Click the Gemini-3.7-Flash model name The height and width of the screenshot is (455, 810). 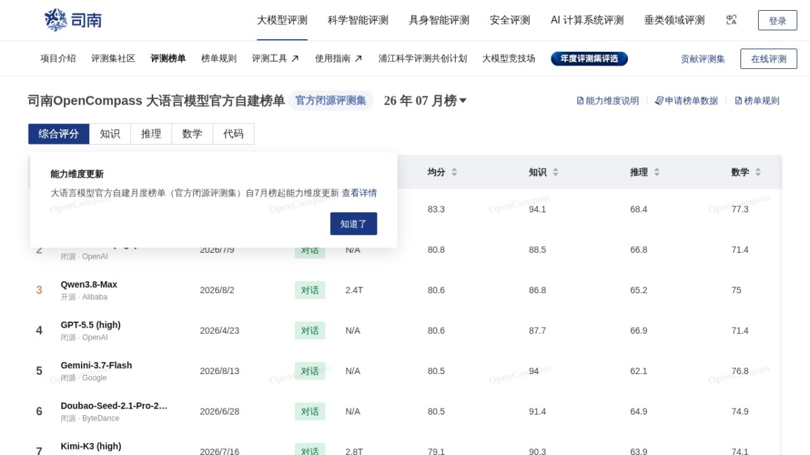(x=97, y=365)
